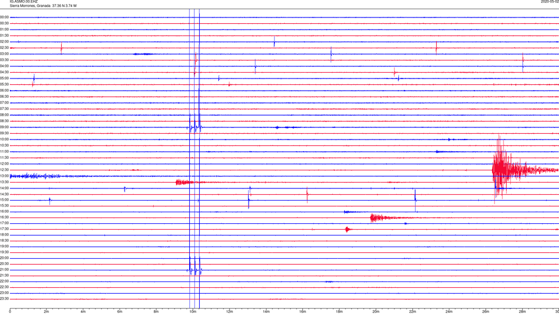Select the 19:00 time label
Viewport: 559px width, 314px height.
click(4, 247)
